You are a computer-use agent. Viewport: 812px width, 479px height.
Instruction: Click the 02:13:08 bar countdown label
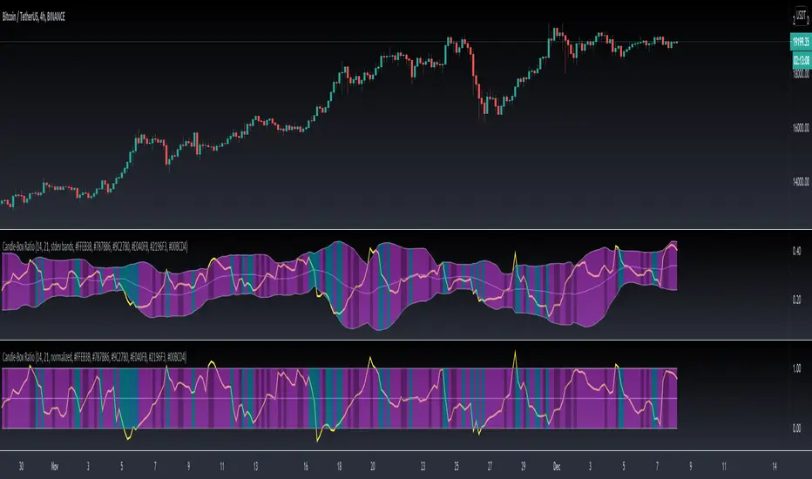click(801, 60)
